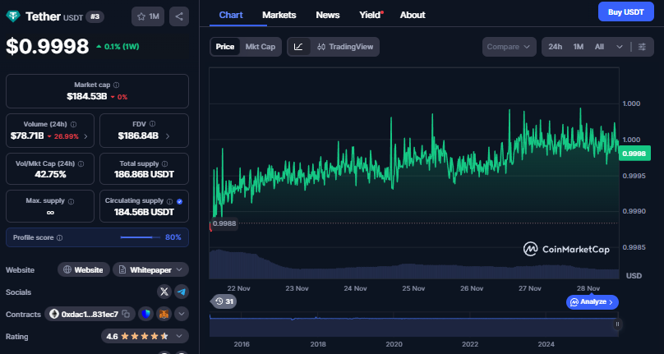
Task: Expand the 4.6 Rating dropdown
Action: click(x=145, y=337)
